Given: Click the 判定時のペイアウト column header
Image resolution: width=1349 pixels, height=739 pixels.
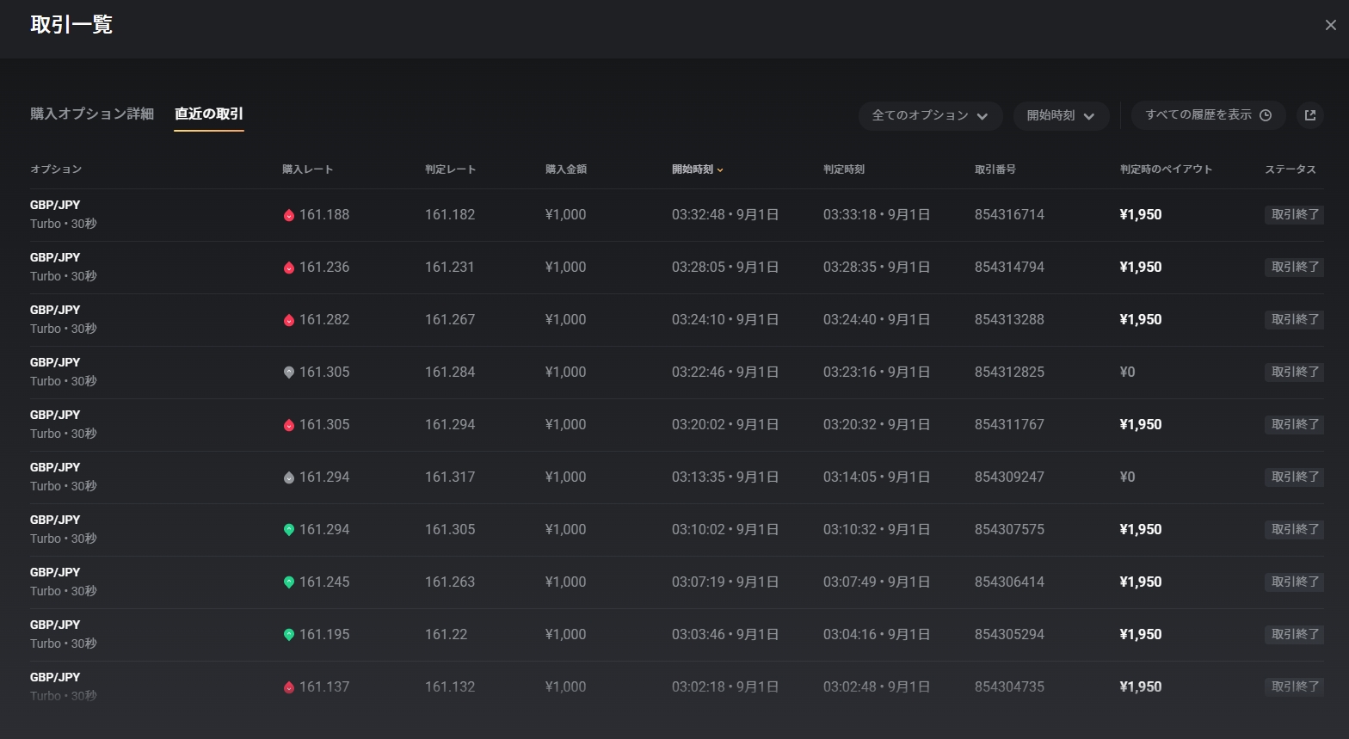Looking at the screenshot, I should click(1166, 169).
